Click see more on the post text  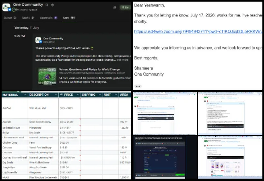click(x=123, y=60)
